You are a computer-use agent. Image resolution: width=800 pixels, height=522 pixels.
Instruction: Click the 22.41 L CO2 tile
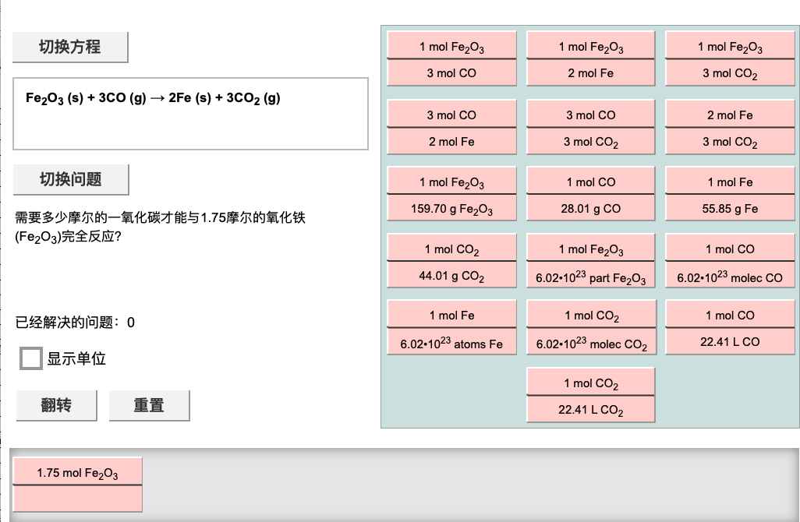pos(591,395)
